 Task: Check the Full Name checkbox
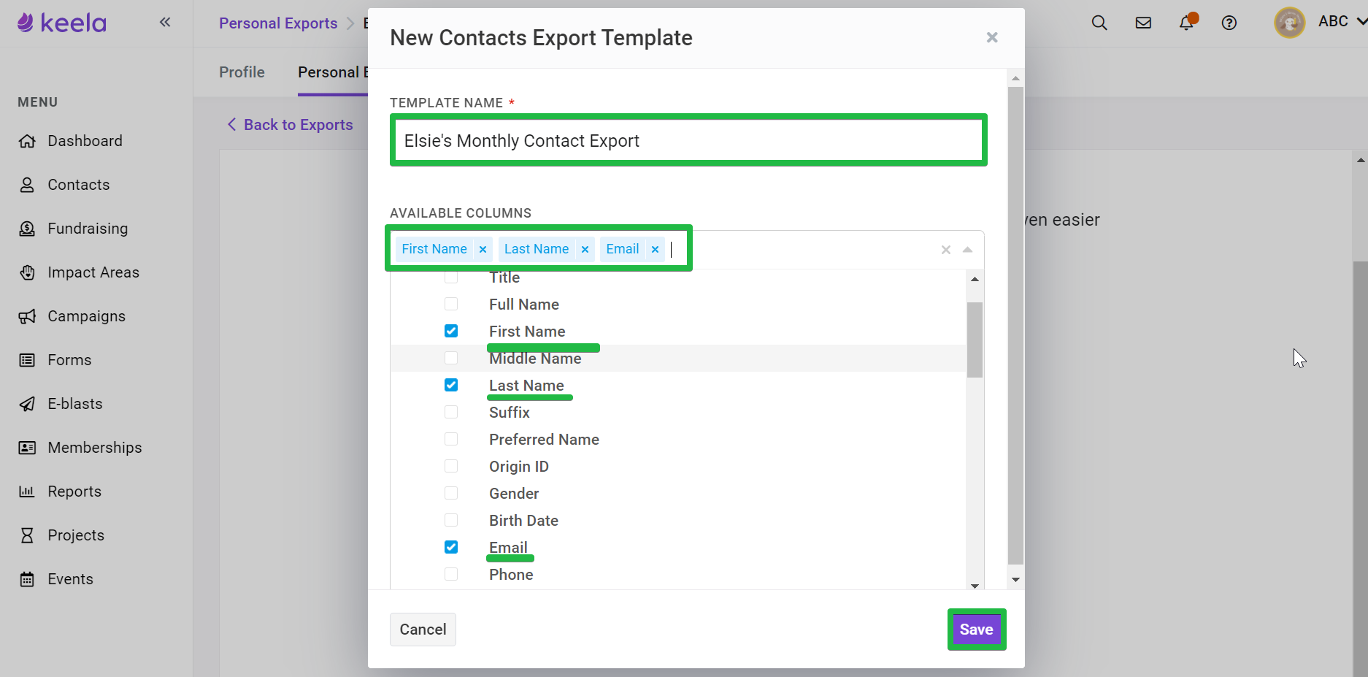451,304
